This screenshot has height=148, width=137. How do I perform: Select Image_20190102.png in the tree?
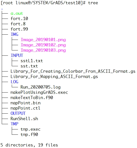point(43,45)
